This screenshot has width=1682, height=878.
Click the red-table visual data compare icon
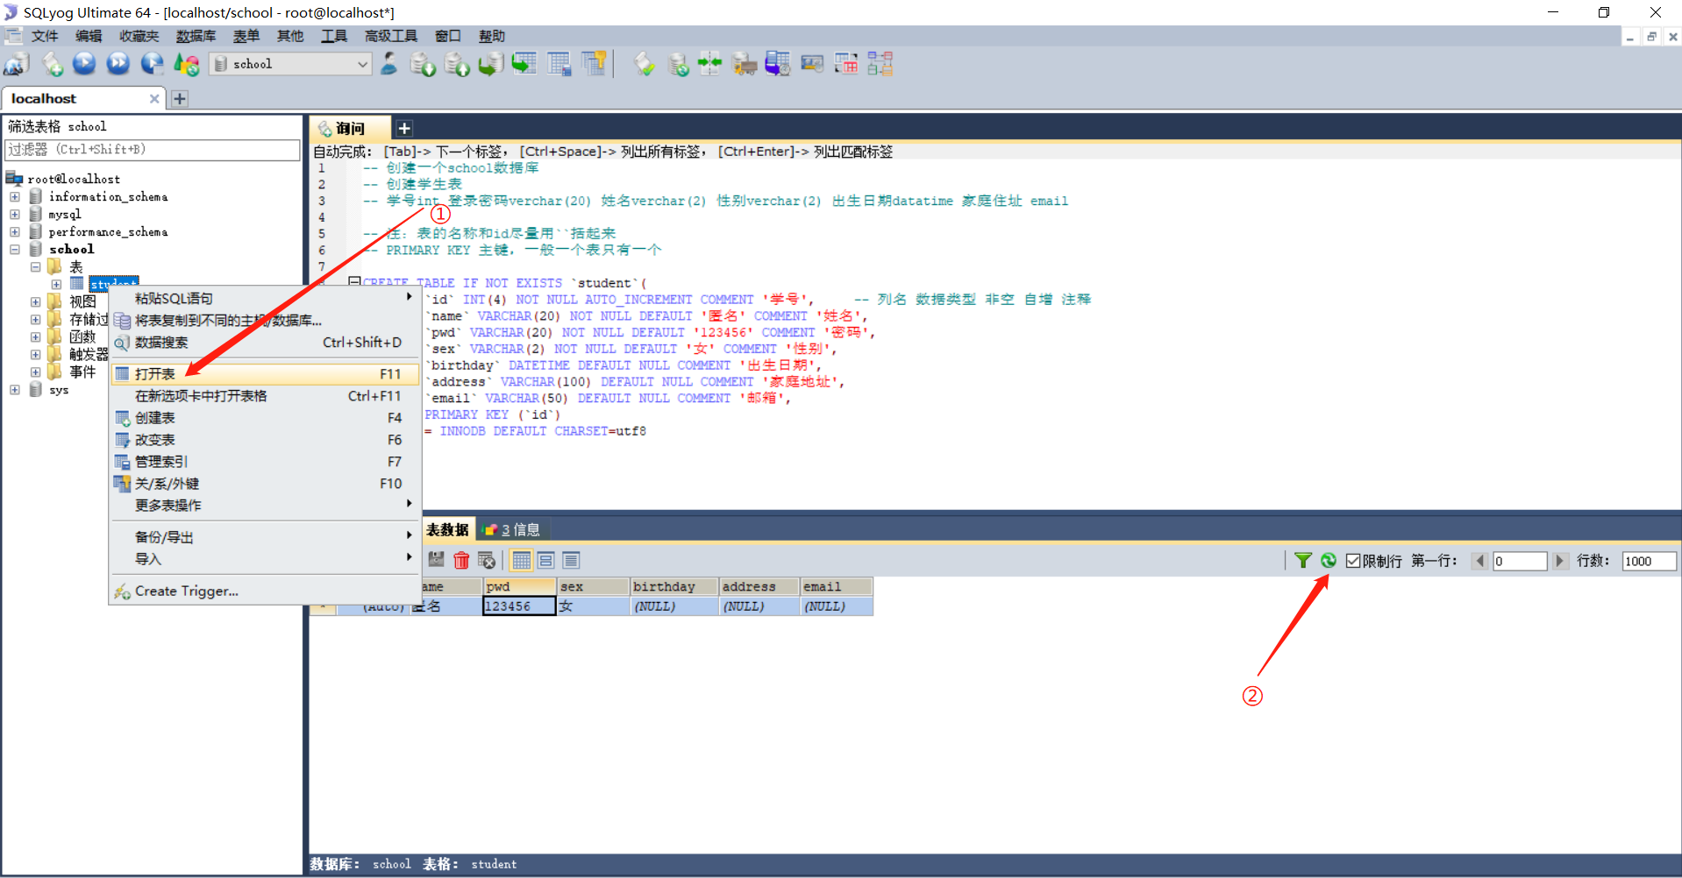point(846,64)
